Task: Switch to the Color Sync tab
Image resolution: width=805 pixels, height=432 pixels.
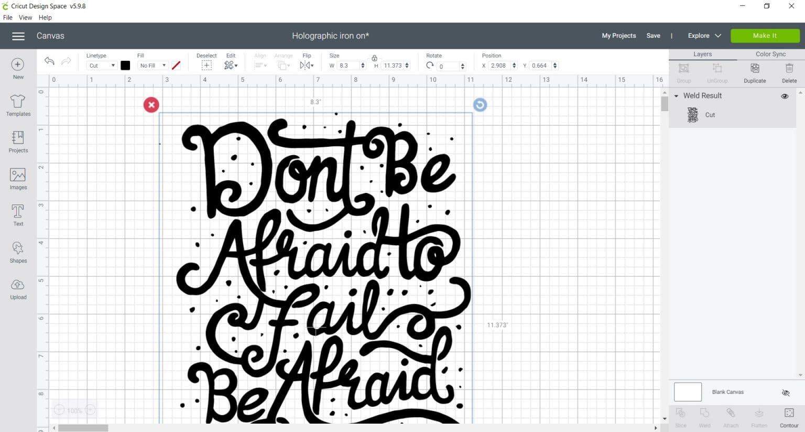Action: point(770,54)
